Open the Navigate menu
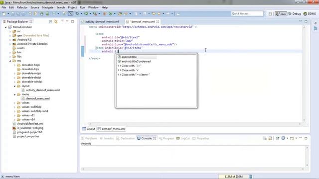319x179 pixels. [x=48, y=7]
